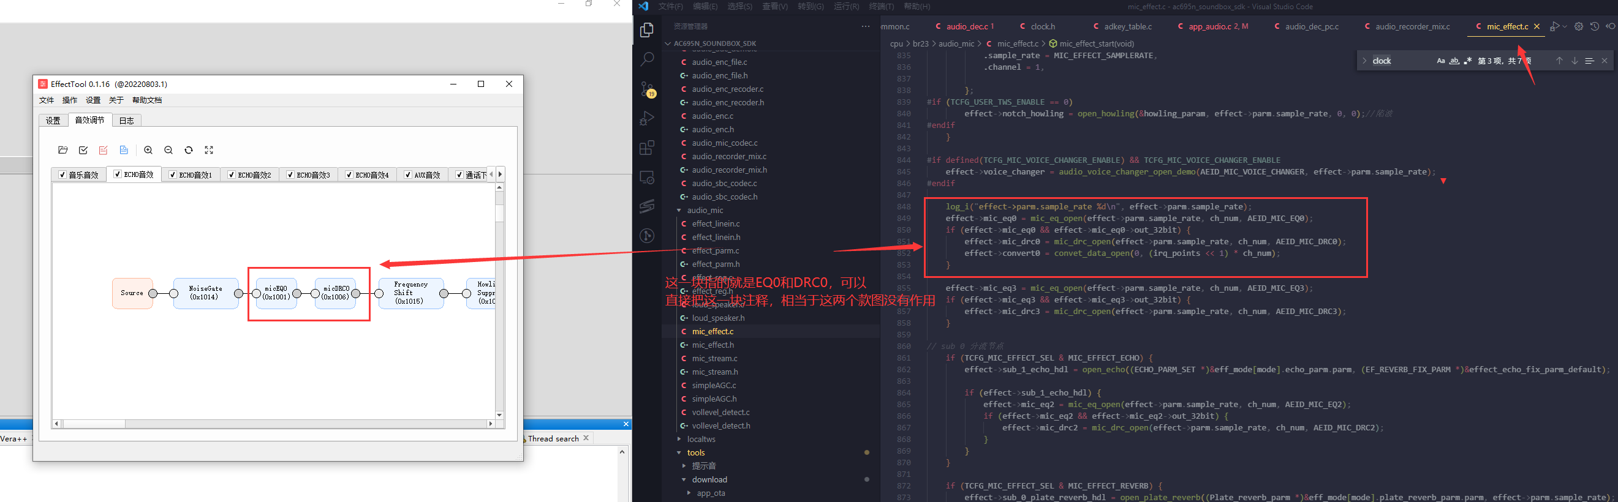Click the EffectTool horizontal scrollbar thumb
The image size is (1618, 502).
coord(94,424)
